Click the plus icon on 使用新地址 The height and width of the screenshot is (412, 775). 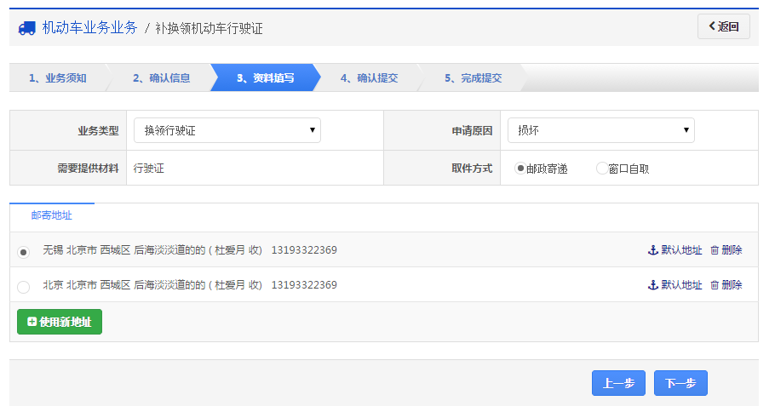(x=32, y=323)
